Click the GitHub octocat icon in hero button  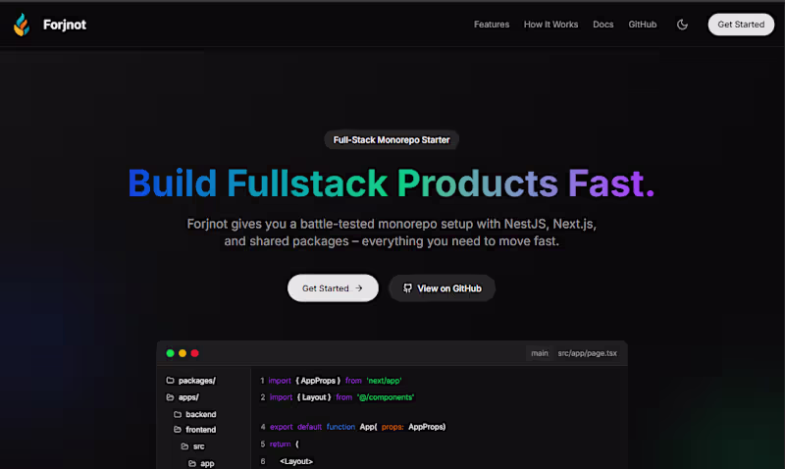tap(407, 288)
